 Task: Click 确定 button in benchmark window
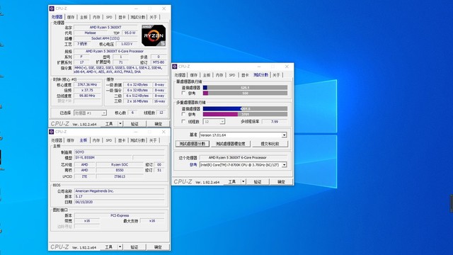point(281,181)
